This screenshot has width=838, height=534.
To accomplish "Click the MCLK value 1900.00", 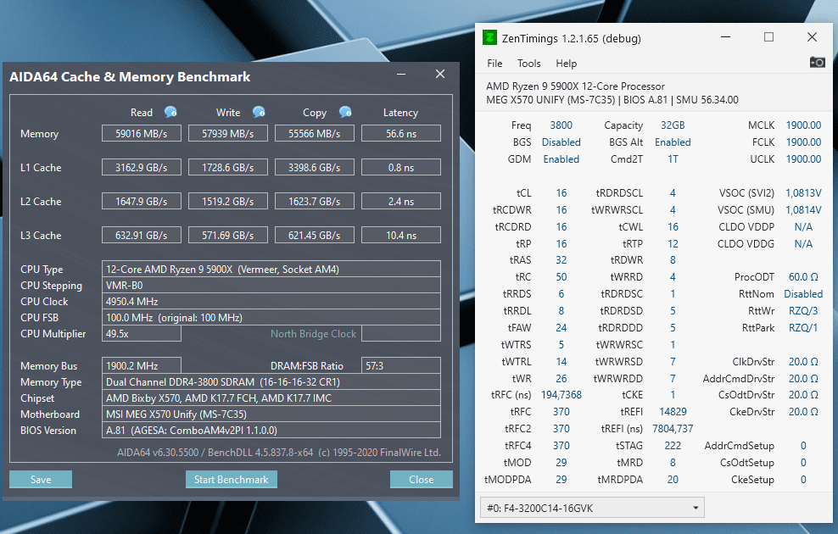I will pos(803,125).
